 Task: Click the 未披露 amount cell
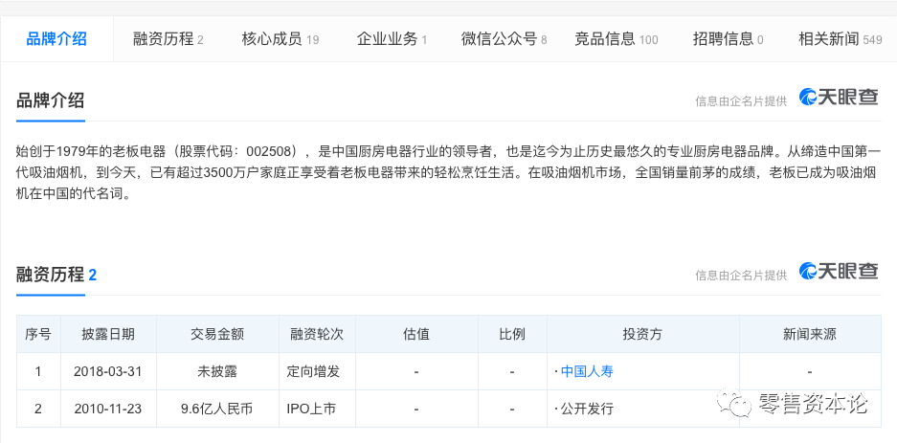point(217,371)
